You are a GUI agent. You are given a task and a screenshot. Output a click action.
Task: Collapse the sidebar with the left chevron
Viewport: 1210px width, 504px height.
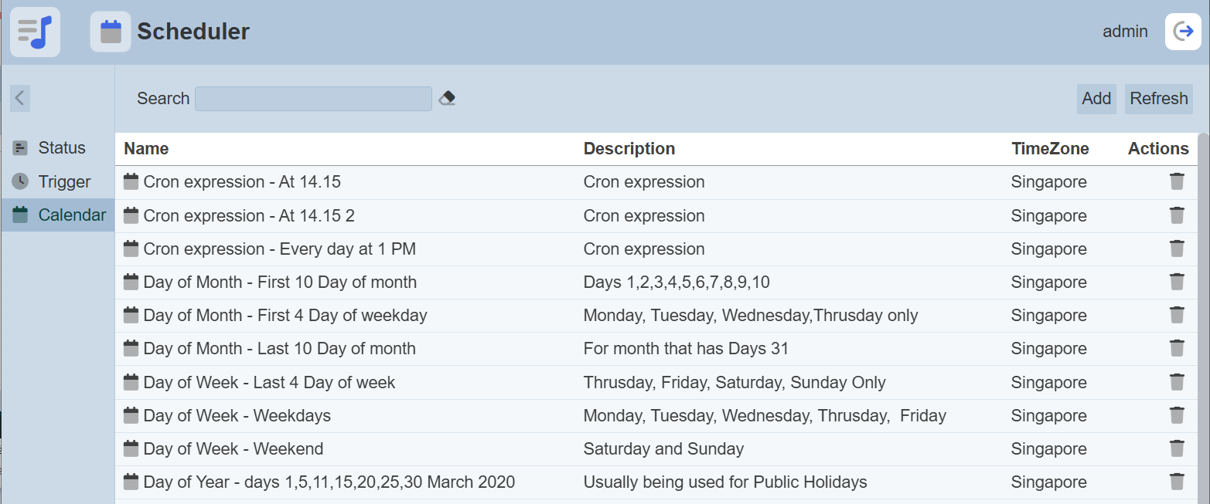[20, 99]
